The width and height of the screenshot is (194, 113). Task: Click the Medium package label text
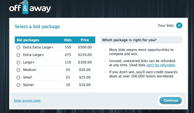click(30, 70)
